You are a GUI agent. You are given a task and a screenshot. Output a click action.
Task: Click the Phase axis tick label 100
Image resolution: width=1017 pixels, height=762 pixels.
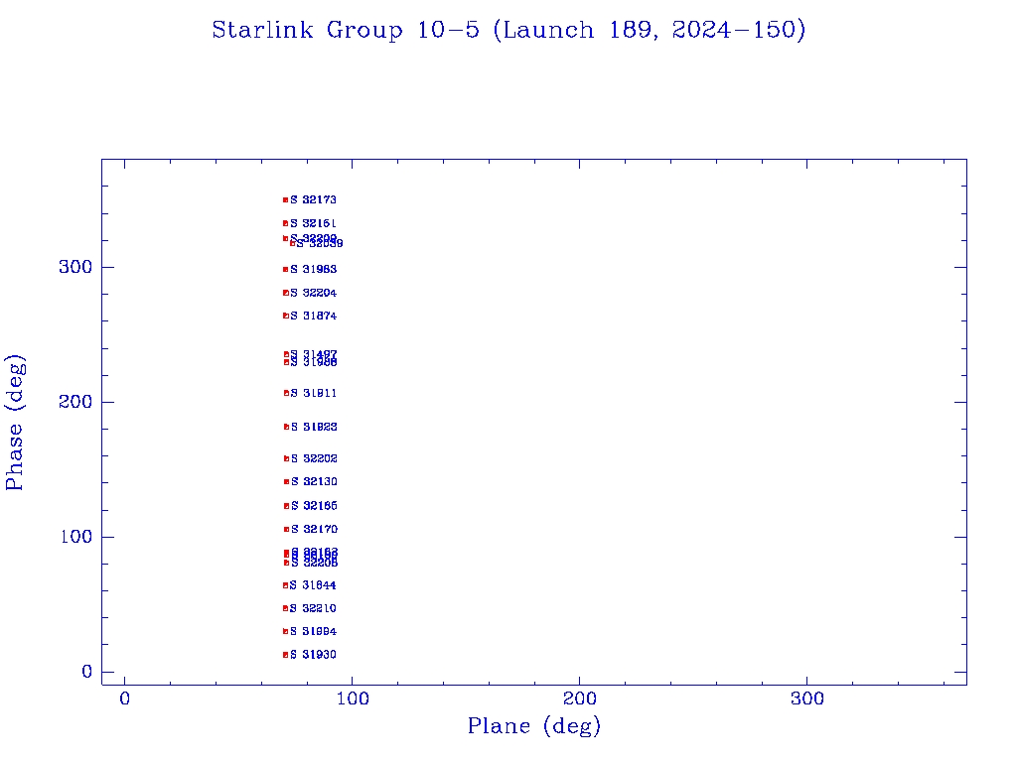click(75, 537)
